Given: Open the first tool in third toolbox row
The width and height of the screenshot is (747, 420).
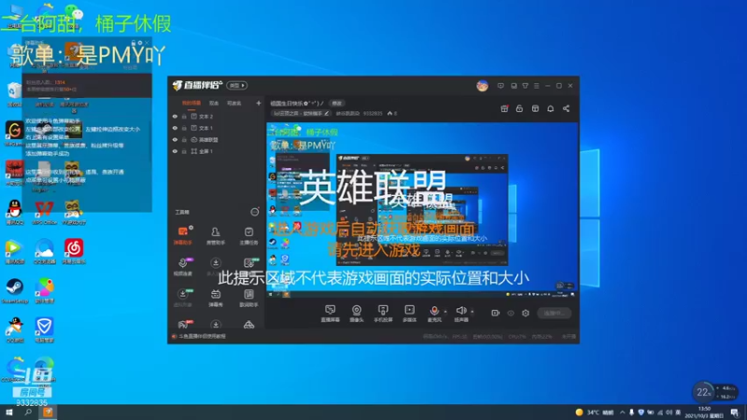Looking at the screenshot, I should pos(183,298).
